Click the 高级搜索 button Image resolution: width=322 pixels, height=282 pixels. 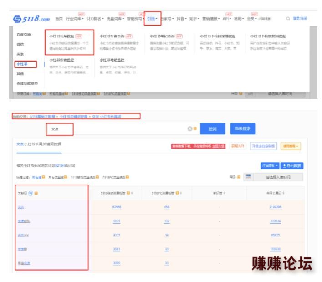click(243, 129)
